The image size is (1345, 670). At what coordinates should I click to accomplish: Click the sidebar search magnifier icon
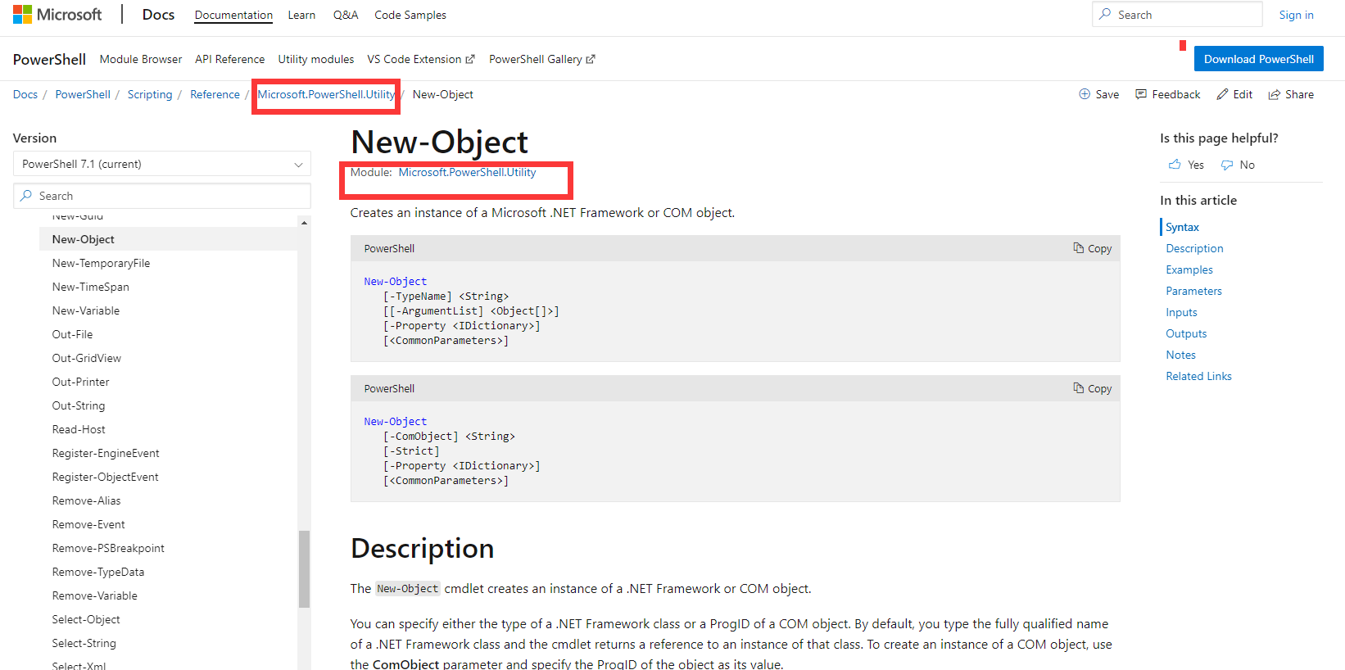[x=26, y=196]
